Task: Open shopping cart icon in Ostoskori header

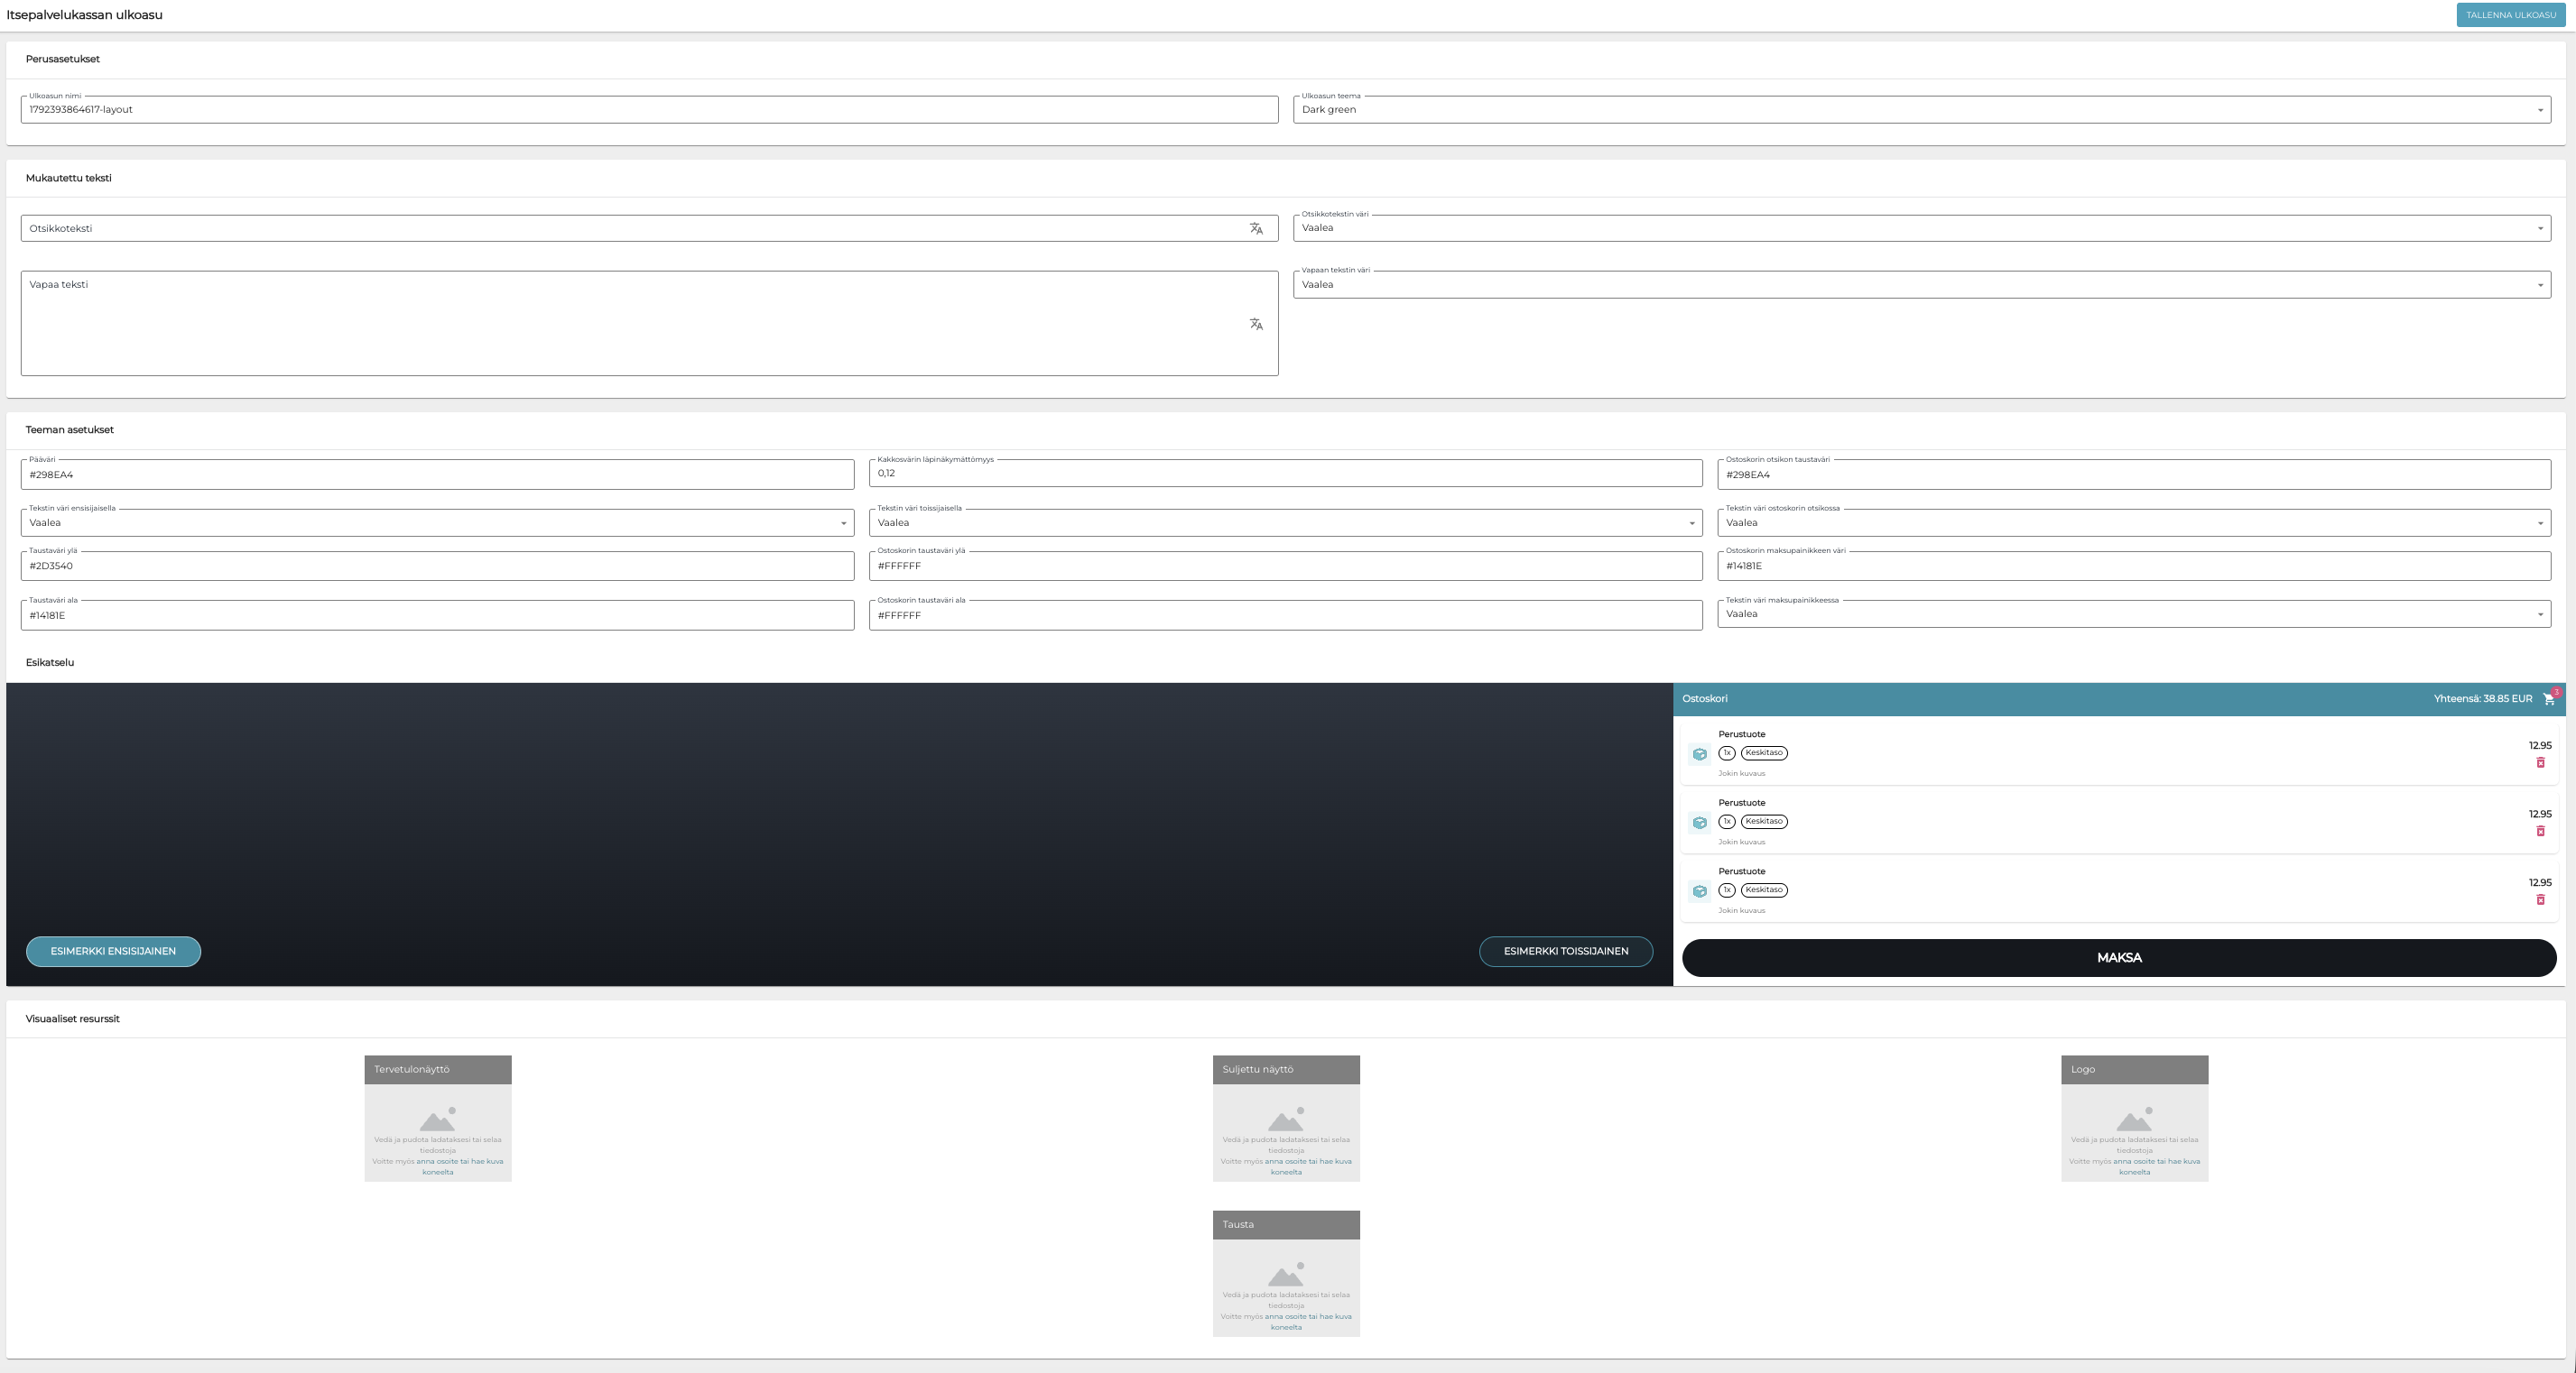Action: point(2549,698)
